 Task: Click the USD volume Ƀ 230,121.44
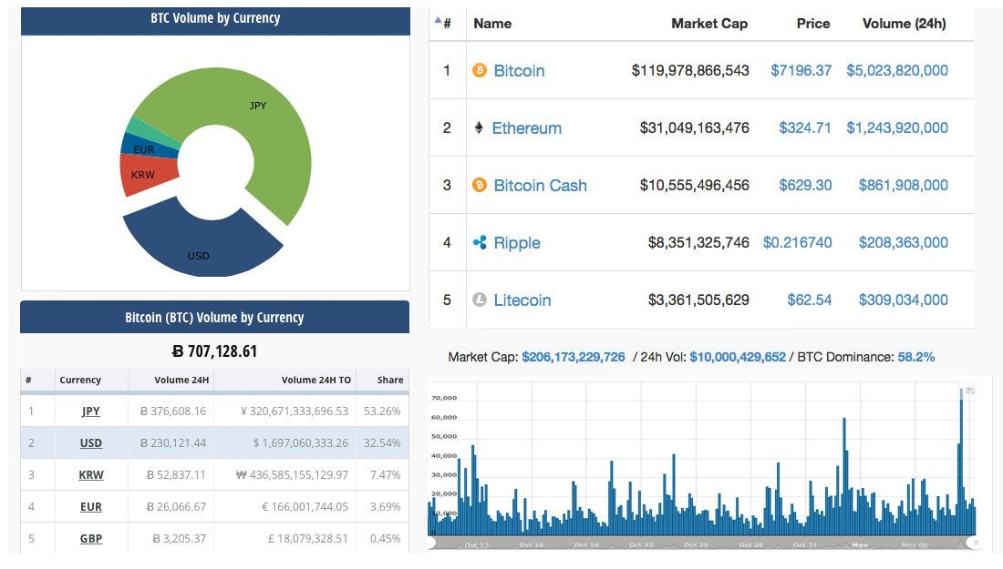[172, 443]
